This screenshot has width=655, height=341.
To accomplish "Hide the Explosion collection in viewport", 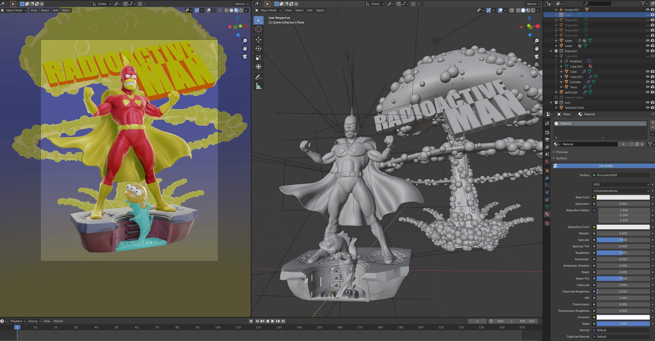I will pos(648,51).
